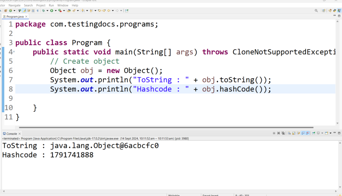Viewport: 342px width, 196px height.
Task: Click the Back navigation arrow in toolbar
Action: tap(109, 11)
